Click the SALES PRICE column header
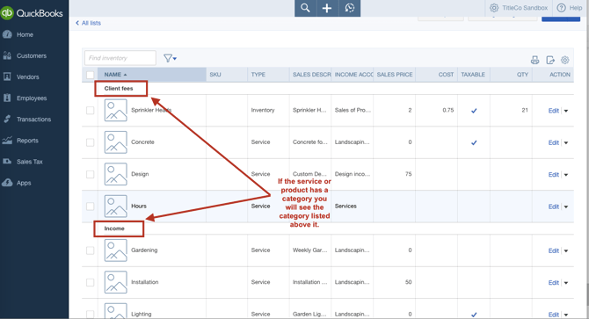This screenshot has width=589, height=319. tap(395, 75)
